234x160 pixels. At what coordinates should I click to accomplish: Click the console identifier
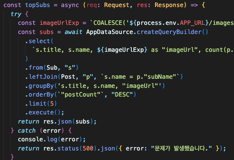pos(30,139)
